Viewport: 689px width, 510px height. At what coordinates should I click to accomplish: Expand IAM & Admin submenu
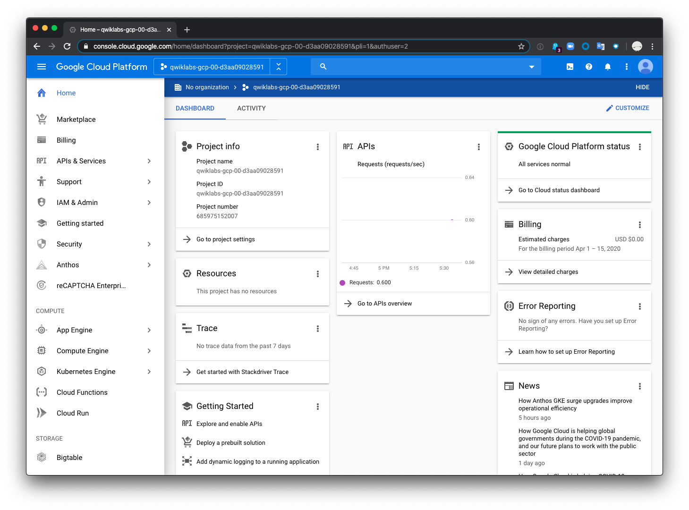point(149,203)
